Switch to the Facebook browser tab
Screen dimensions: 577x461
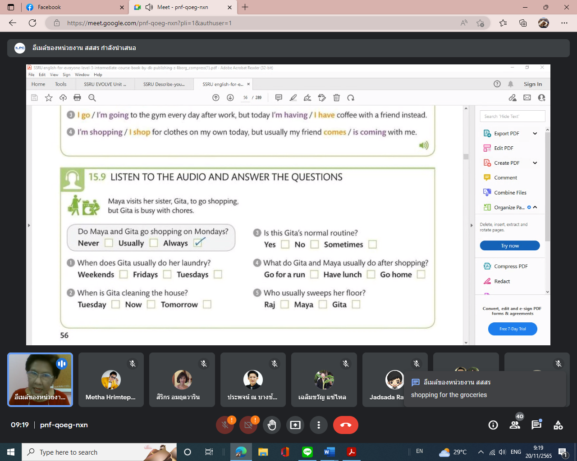coord(74,7)
